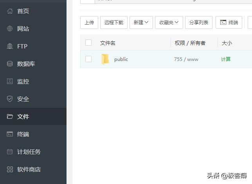This screenshot has width=252, height=184.
Task: Tick the select-all checkbox in header
Action: [88, 43]
